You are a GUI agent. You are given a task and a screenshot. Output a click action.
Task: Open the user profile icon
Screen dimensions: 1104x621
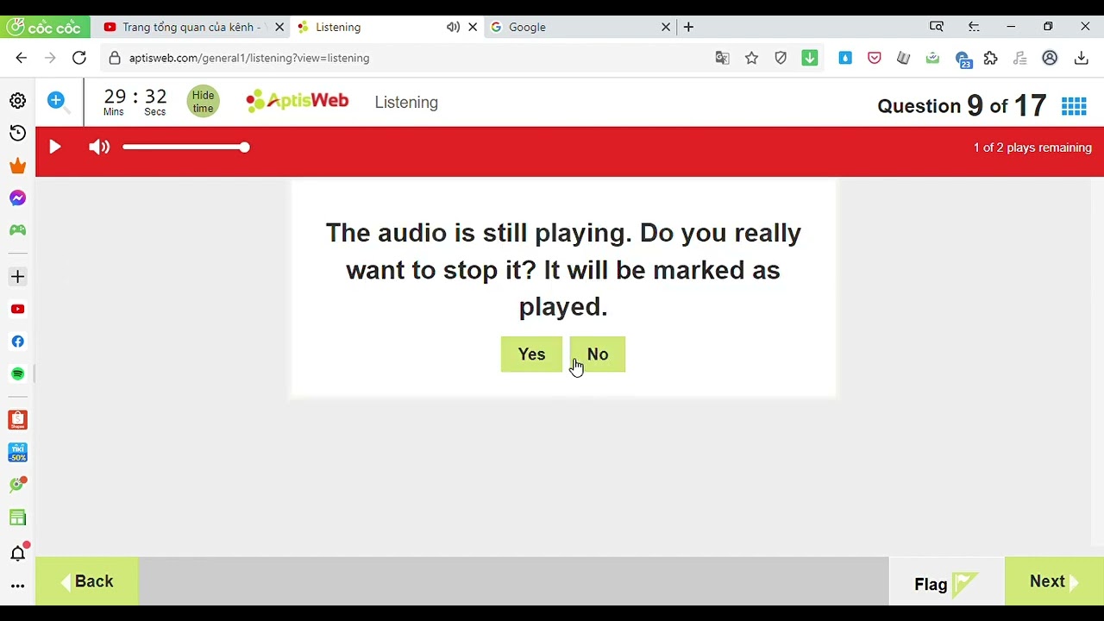click(x=1050, y=58)
